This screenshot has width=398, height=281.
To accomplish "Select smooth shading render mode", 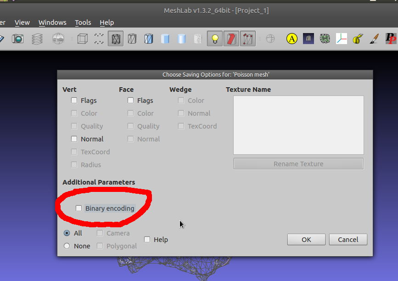I will 181,39.
